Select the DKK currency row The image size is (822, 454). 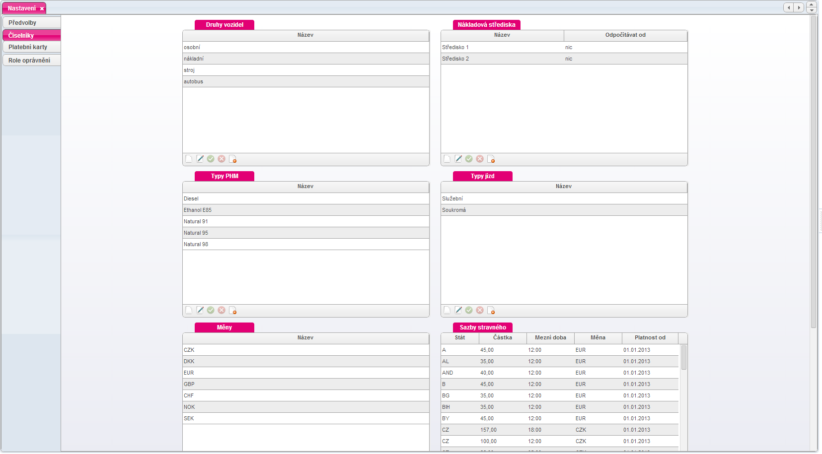tap(305, 361)
